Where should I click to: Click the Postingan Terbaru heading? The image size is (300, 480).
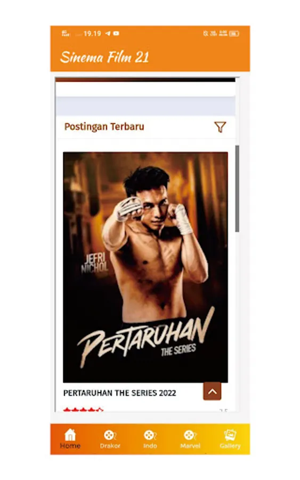[104, 127]
